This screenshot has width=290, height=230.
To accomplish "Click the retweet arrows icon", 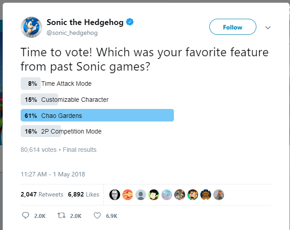I will (x=61, y=215).
